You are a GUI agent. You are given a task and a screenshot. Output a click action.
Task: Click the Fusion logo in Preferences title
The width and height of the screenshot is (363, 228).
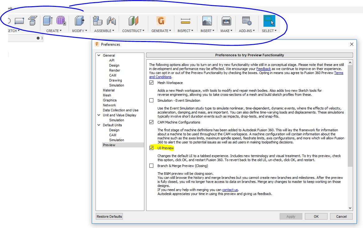click(97, 44)
